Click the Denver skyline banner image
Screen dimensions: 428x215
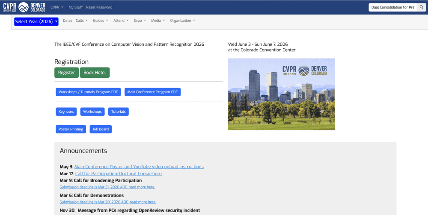click(x=282, y=94)
